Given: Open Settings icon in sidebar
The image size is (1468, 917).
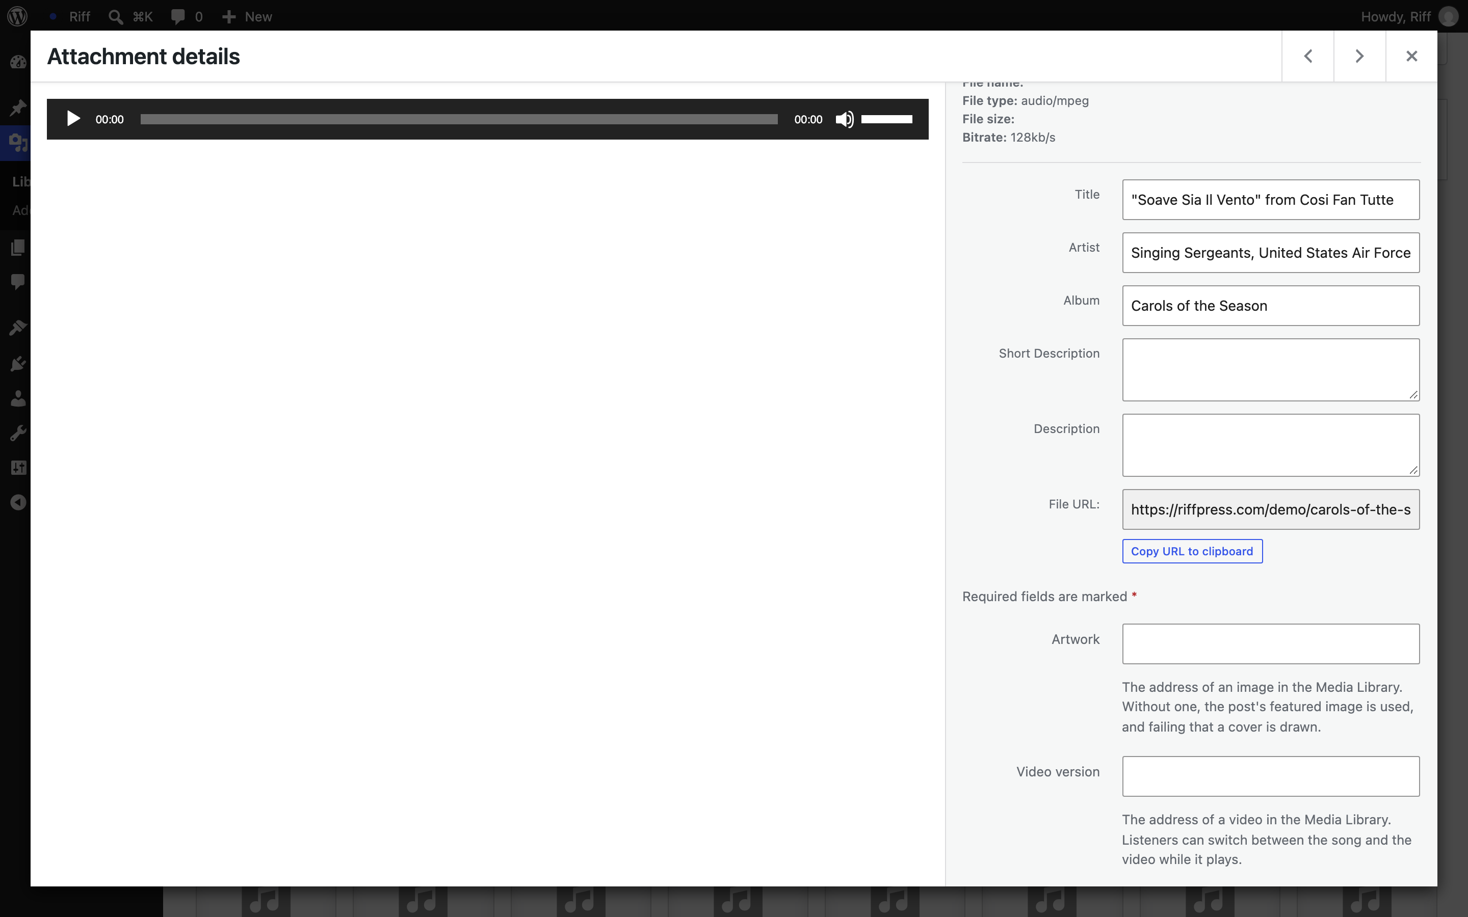Looking at the screenshot, I should click(18, 468).
